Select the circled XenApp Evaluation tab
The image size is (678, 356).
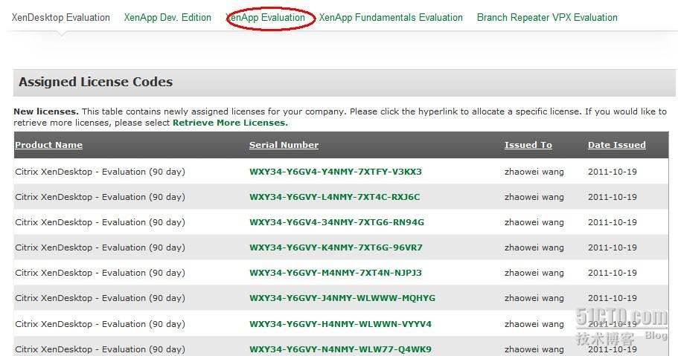[x=266, y=17]
